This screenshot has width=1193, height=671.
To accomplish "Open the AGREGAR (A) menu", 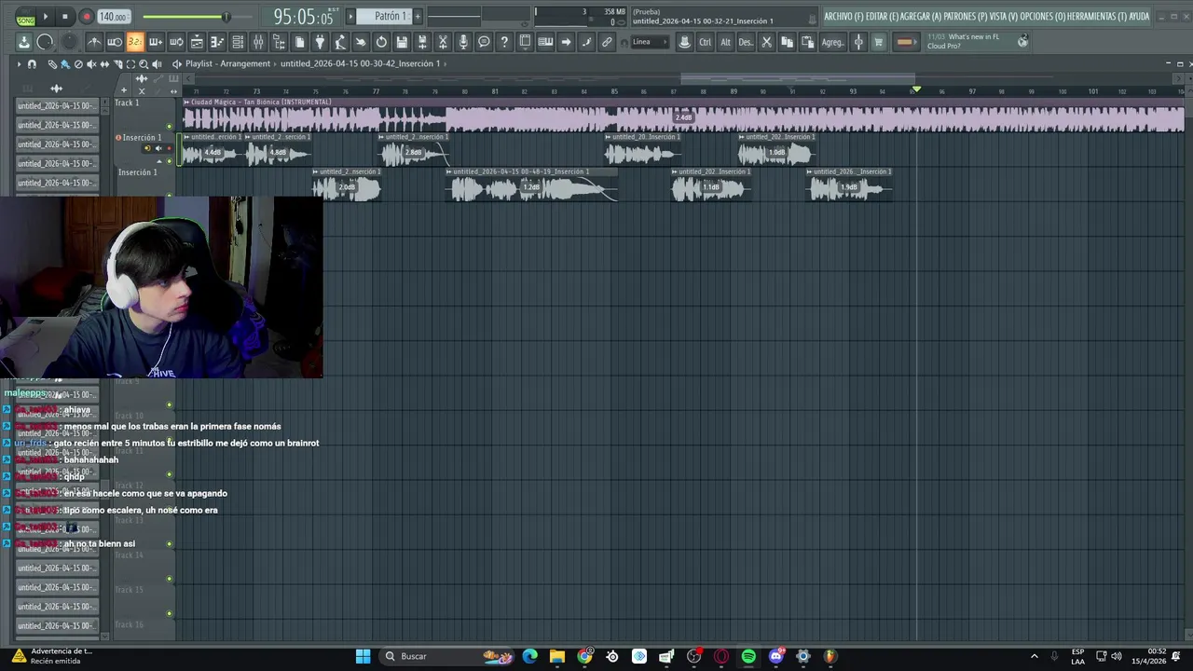I will (921, 17).
